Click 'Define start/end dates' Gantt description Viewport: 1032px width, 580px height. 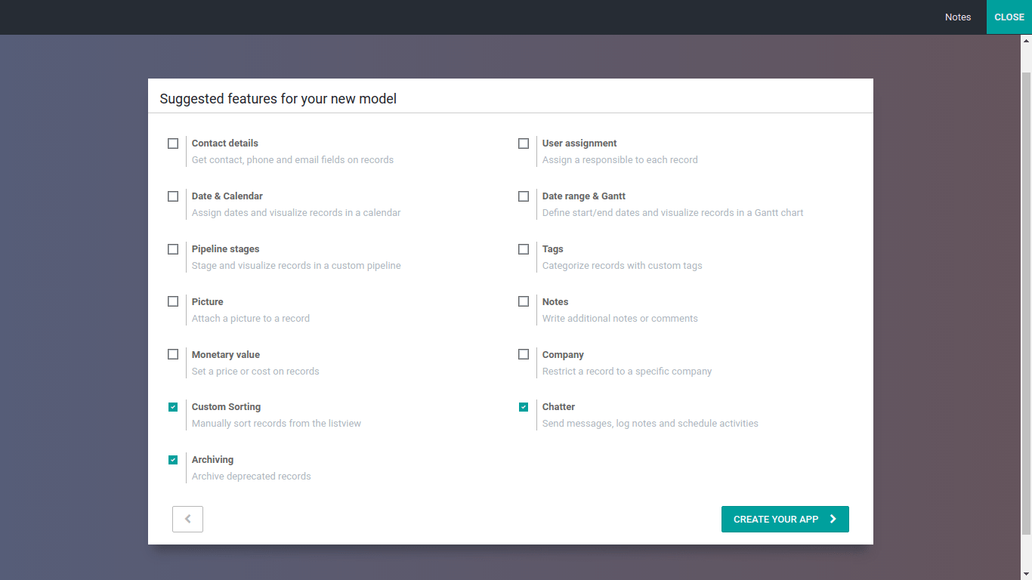[x=672, y=213]
